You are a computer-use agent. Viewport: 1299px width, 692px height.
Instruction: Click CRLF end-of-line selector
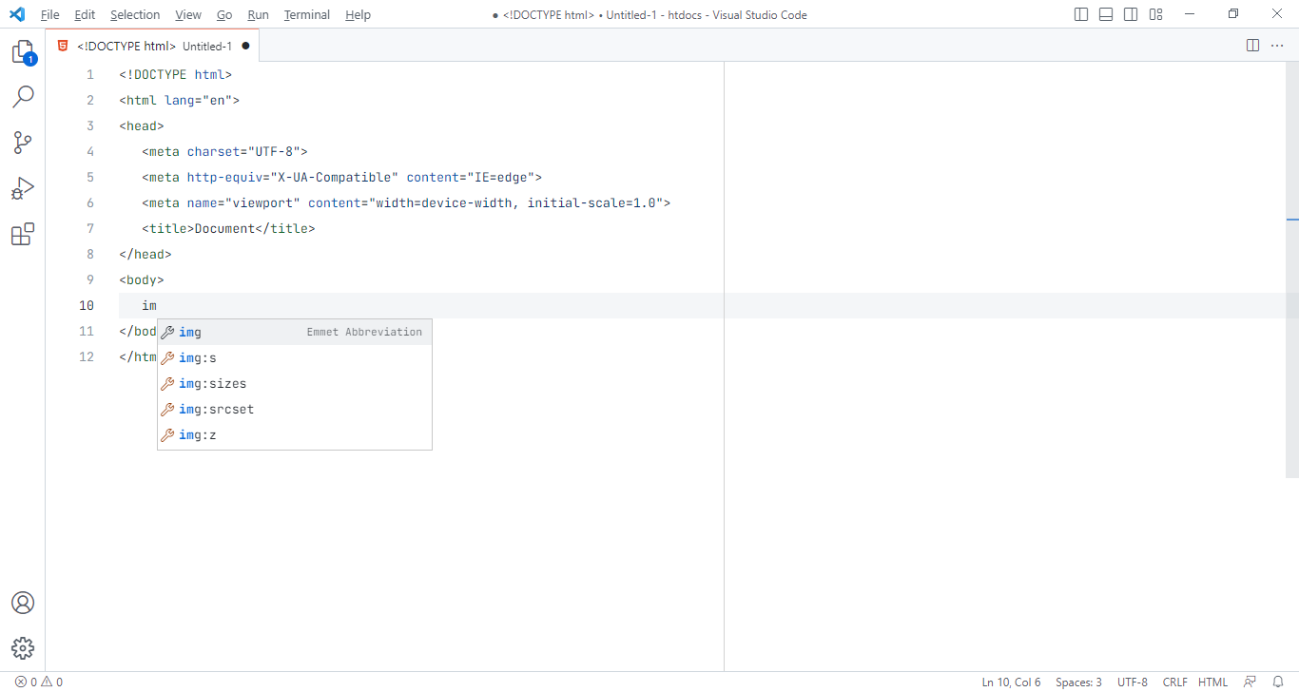(1174, 682)
